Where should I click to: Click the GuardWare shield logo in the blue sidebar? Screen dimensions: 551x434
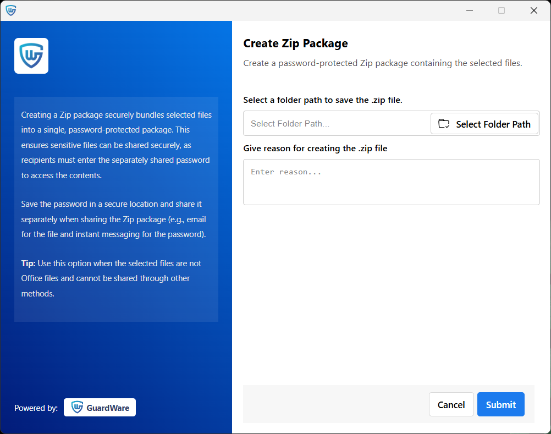click(31, 56)
